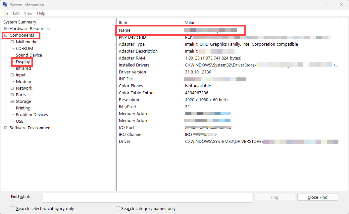Expand the Network category
Viewport: 349px width, 214px height.
pyautogui.click(x=12, y=88)
